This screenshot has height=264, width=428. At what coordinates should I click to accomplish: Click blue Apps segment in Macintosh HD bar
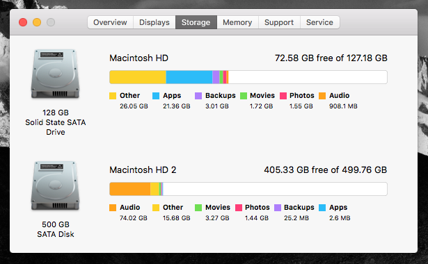pos(189,77)
